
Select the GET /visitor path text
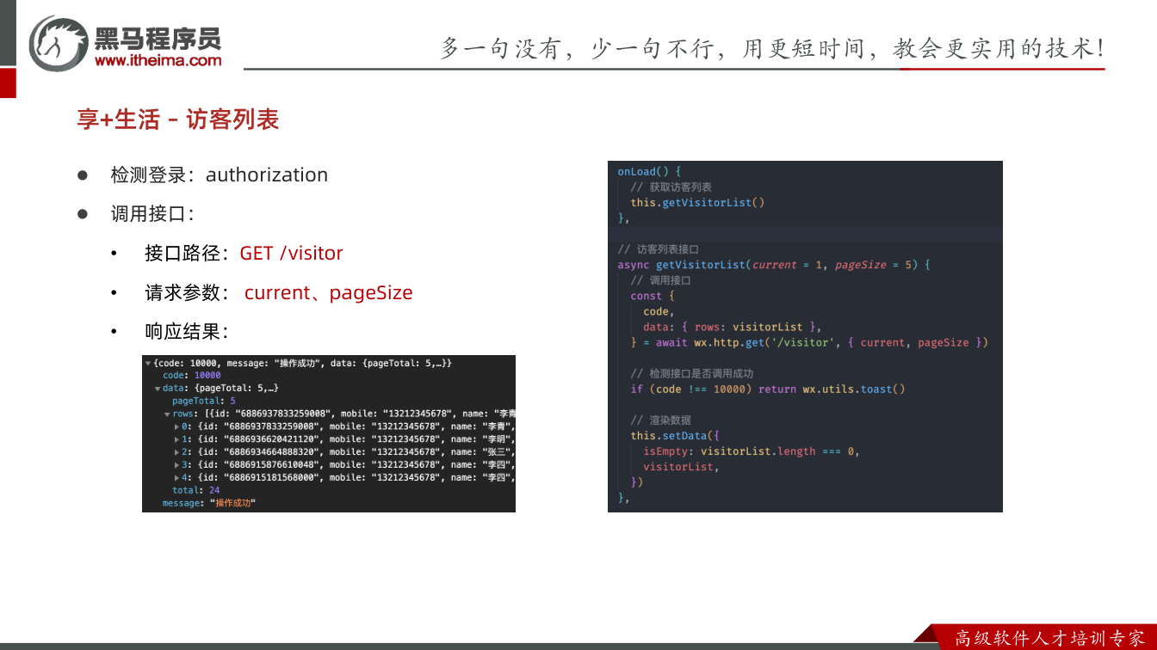(x=291, y=253)
